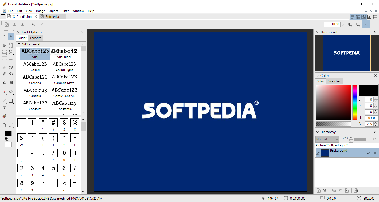379x202 pixels.
Task: Pick the arrow Move tool
Action: pos(5,45)
